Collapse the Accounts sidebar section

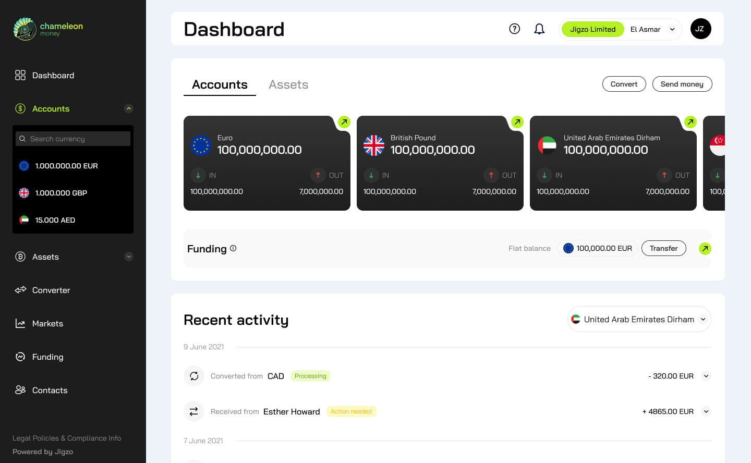coord(128,108)
